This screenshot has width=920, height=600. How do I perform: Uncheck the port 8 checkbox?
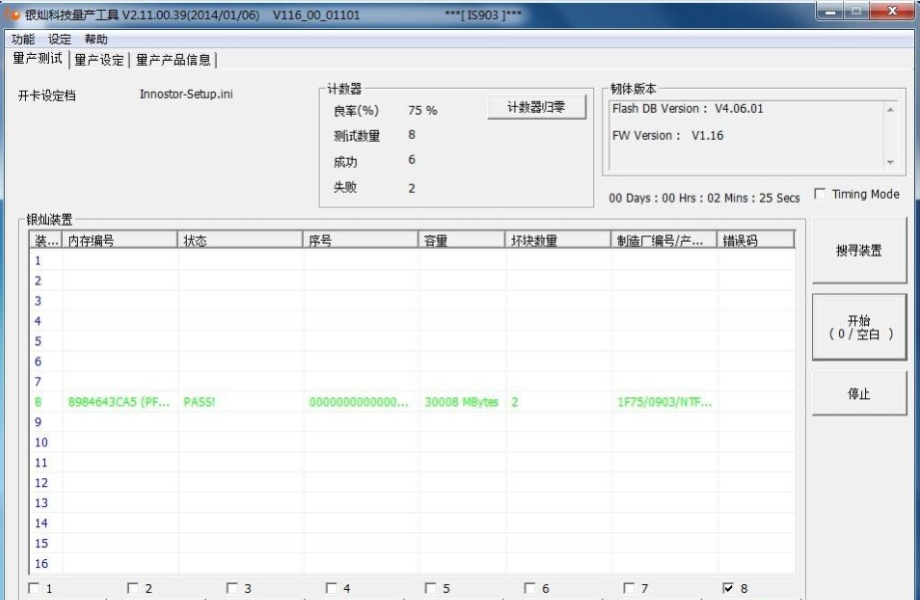click(728, 588)
